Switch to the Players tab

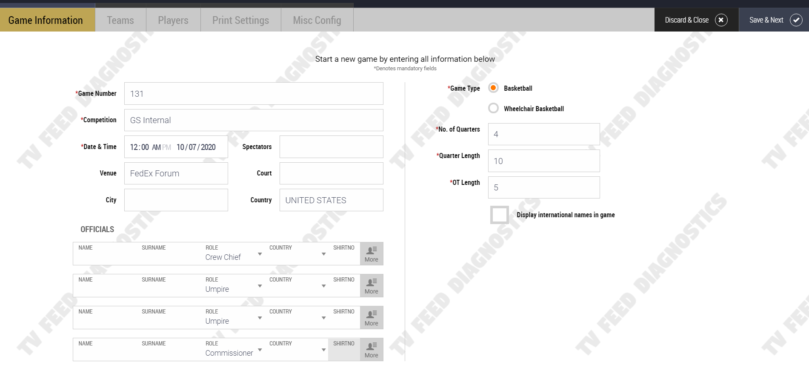point(173,20)
